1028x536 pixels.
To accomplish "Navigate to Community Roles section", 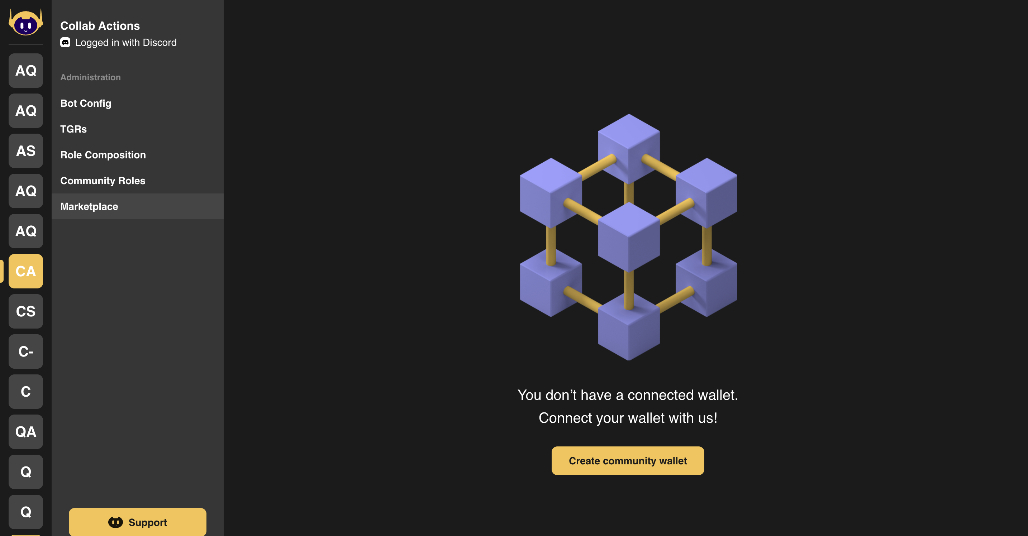I will click(x=103, y=180).
